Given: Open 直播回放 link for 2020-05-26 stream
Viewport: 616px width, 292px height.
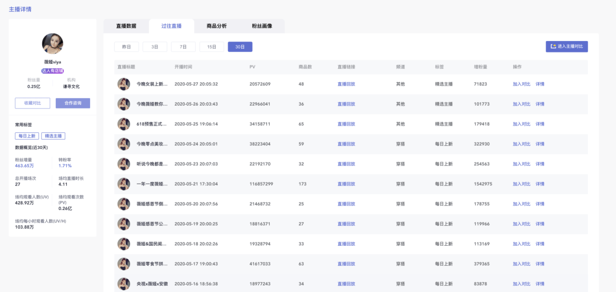Looking at the screenshot, I should click(x=346, y=104).
